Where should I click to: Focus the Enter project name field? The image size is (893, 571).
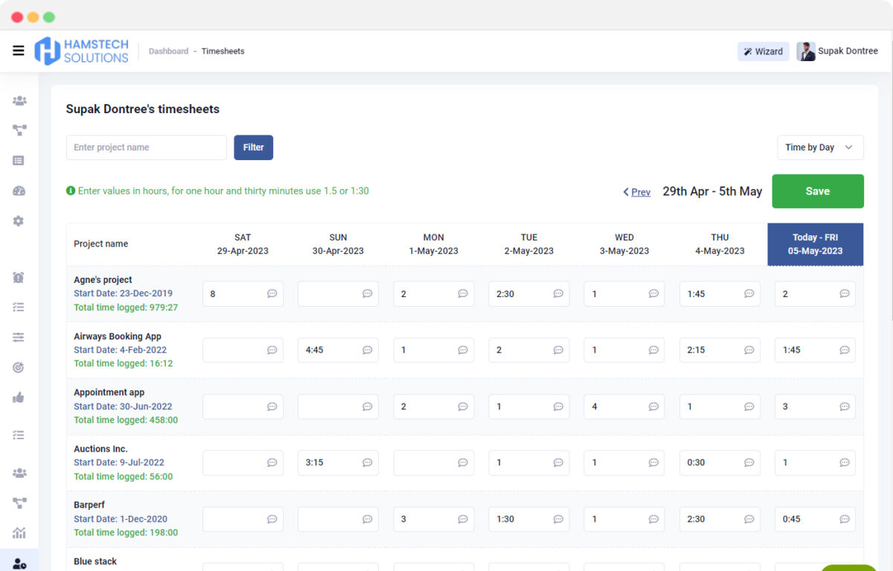point(147,147)
